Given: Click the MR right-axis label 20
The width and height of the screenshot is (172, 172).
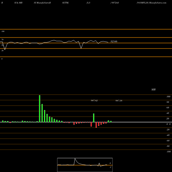Looking at the screenshot, I should tap(168, 119).
